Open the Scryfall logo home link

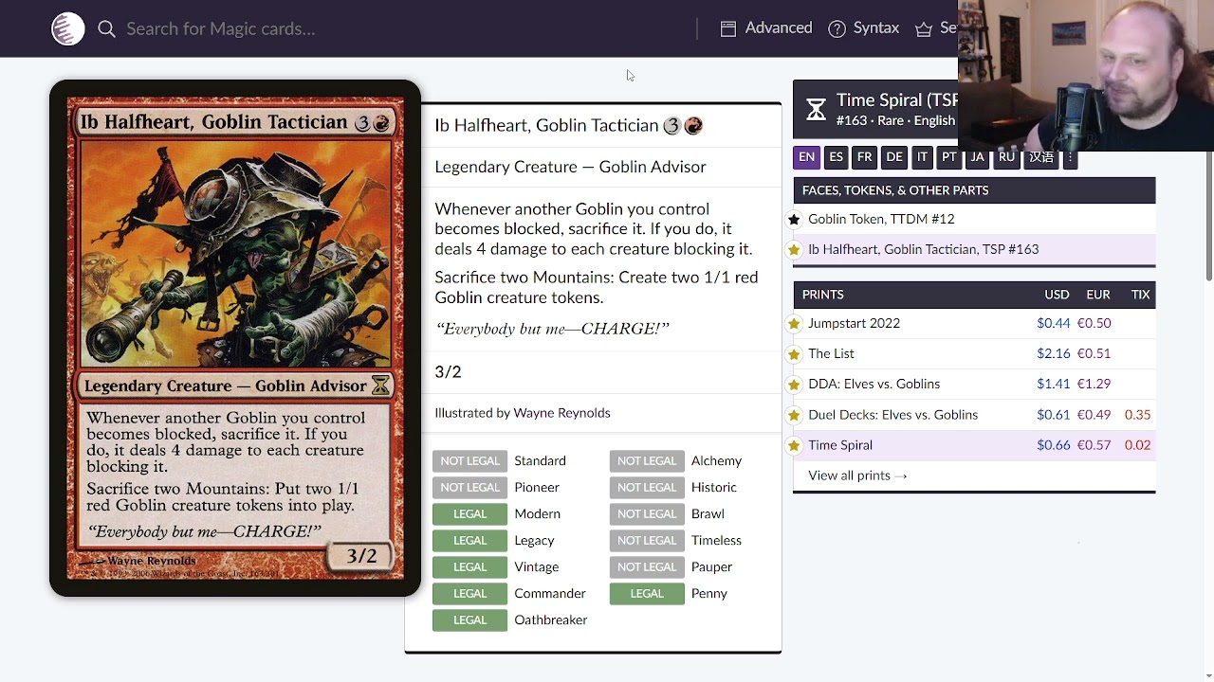(x=67, y=28)
